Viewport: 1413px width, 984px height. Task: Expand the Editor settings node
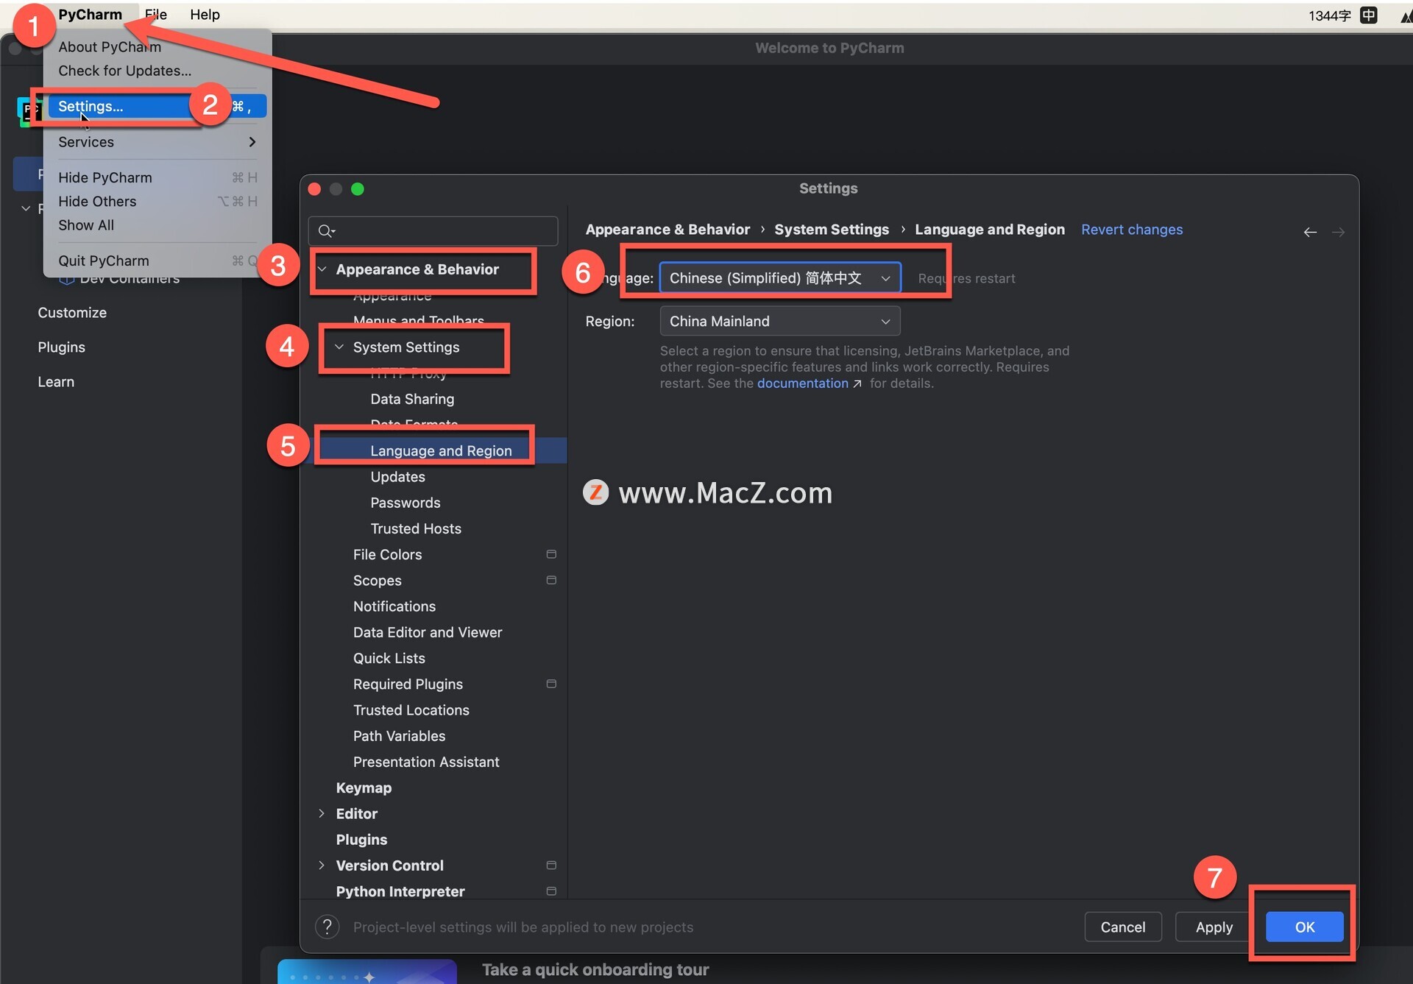point(322,813)
